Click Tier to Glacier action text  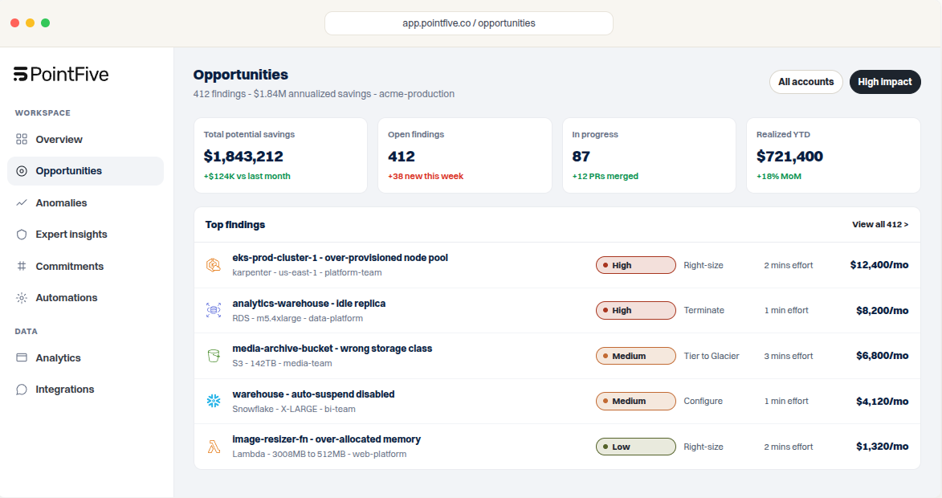click(x=712, y=356)
